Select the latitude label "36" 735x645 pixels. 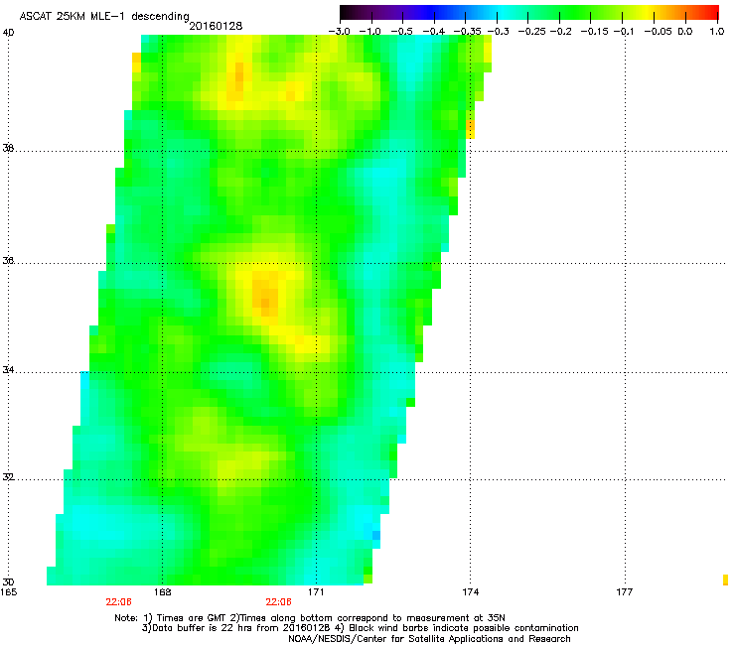[x=8, y=261]
